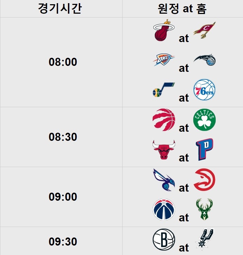
Task: Click the Charlotte Hornets logo
Action: pos(163,180)
